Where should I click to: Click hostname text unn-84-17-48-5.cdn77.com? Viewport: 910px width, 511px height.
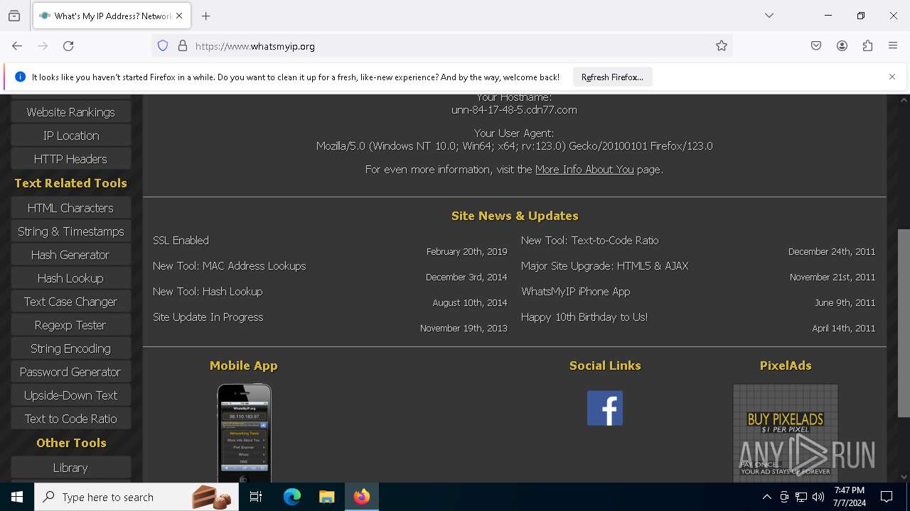[x=514, y=110]
